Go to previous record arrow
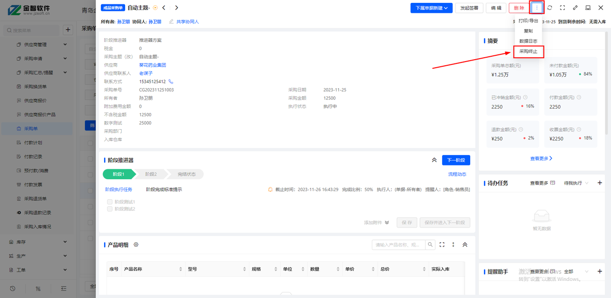Image resolution: width=611 pixels, height=298 pixels. [x=164, y=8]
